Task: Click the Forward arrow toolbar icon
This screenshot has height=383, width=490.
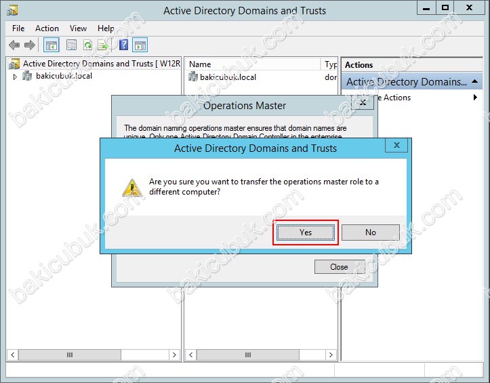Action: pyautogui.click(x=30, y=45)
